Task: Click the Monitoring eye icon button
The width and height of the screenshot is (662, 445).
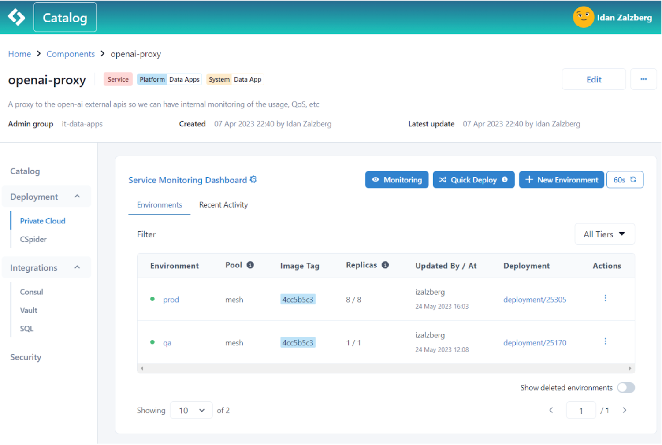Action: coord(375,180)
